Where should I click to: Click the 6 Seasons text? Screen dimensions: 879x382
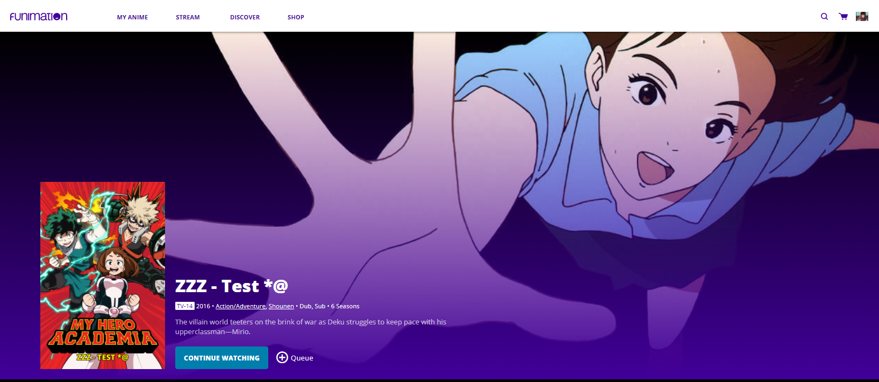[x=345, y=306]
